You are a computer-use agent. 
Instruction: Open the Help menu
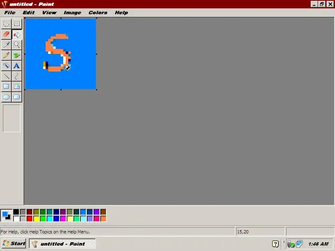pyautogui.click(x=121, y=13)
